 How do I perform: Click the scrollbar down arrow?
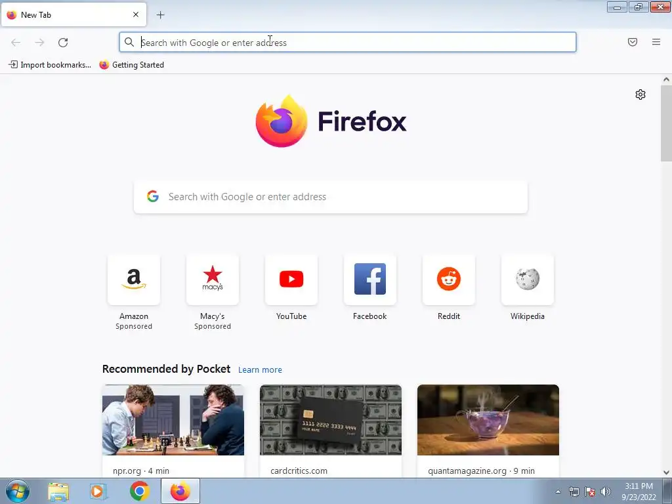[x=666, y=472]
